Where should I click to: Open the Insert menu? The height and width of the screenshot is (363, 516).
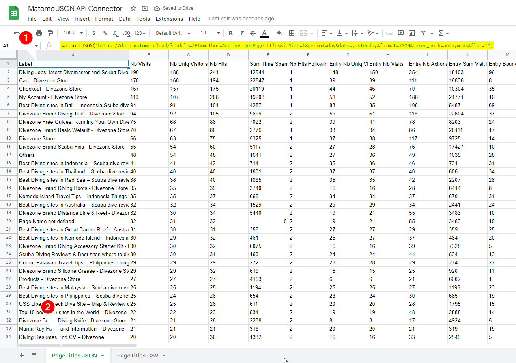click(x=82, y=19)
